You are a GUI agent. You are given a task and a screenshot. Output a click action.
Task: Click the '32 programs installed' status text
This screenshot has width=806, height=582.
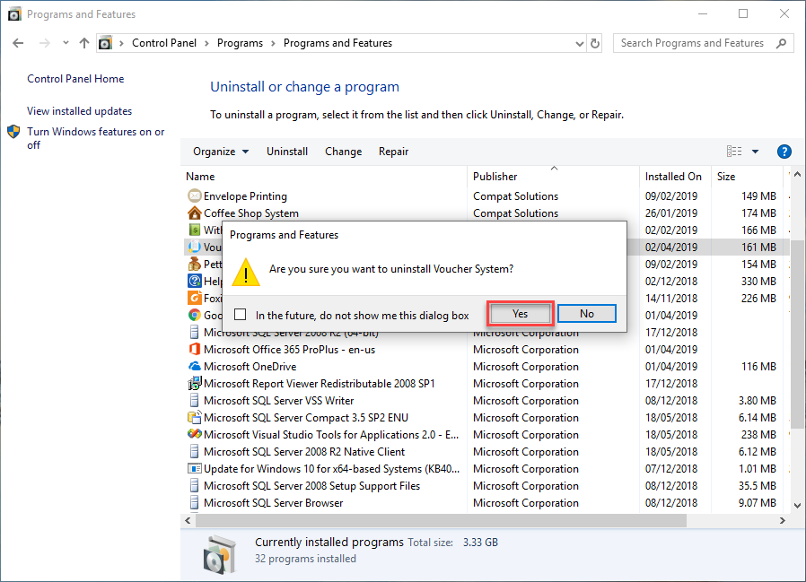click(305, 559)
